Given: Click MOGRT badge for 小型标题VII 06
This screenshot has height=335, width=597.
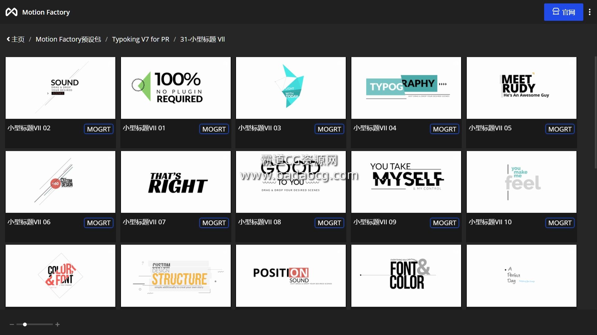Looking at the screenshot, I should tap(99, 223).
